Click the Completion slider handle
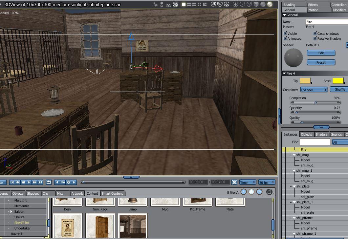 pyautogui.click(x=315, y=102)
